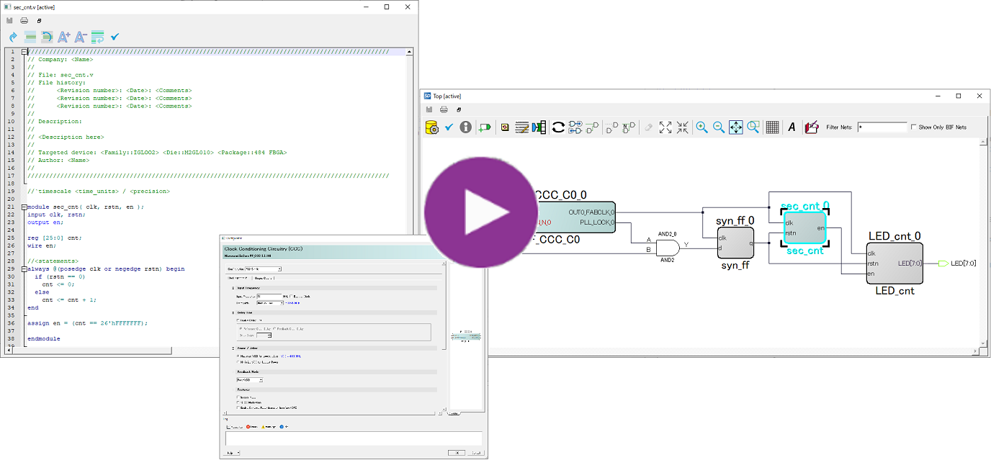
Task: Click the decrease font size icon
Action: pos(81,37)
